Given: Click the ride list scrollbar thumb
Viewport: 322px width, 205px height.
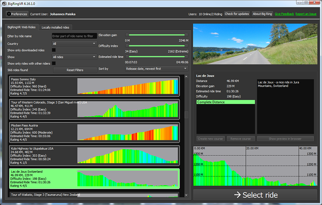Looking at the screenshot, I should pyautogui.click(x=186, y=115).
